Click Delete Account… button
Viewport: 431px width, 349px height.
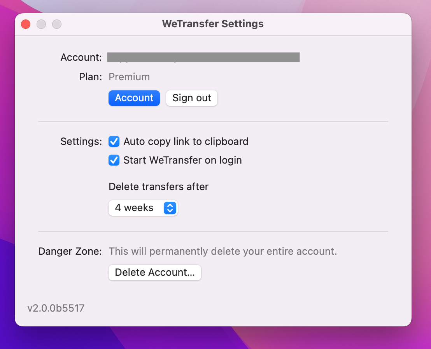point(155,273)
